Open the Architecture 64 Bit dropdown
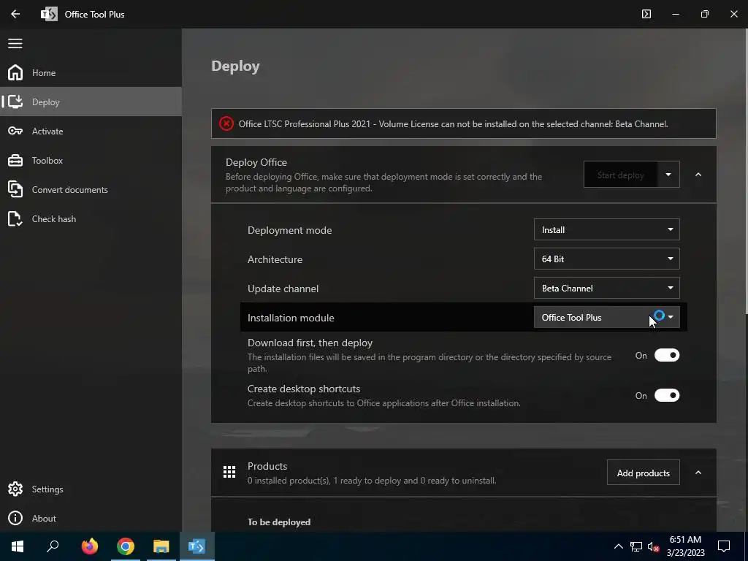 (606, 259)
